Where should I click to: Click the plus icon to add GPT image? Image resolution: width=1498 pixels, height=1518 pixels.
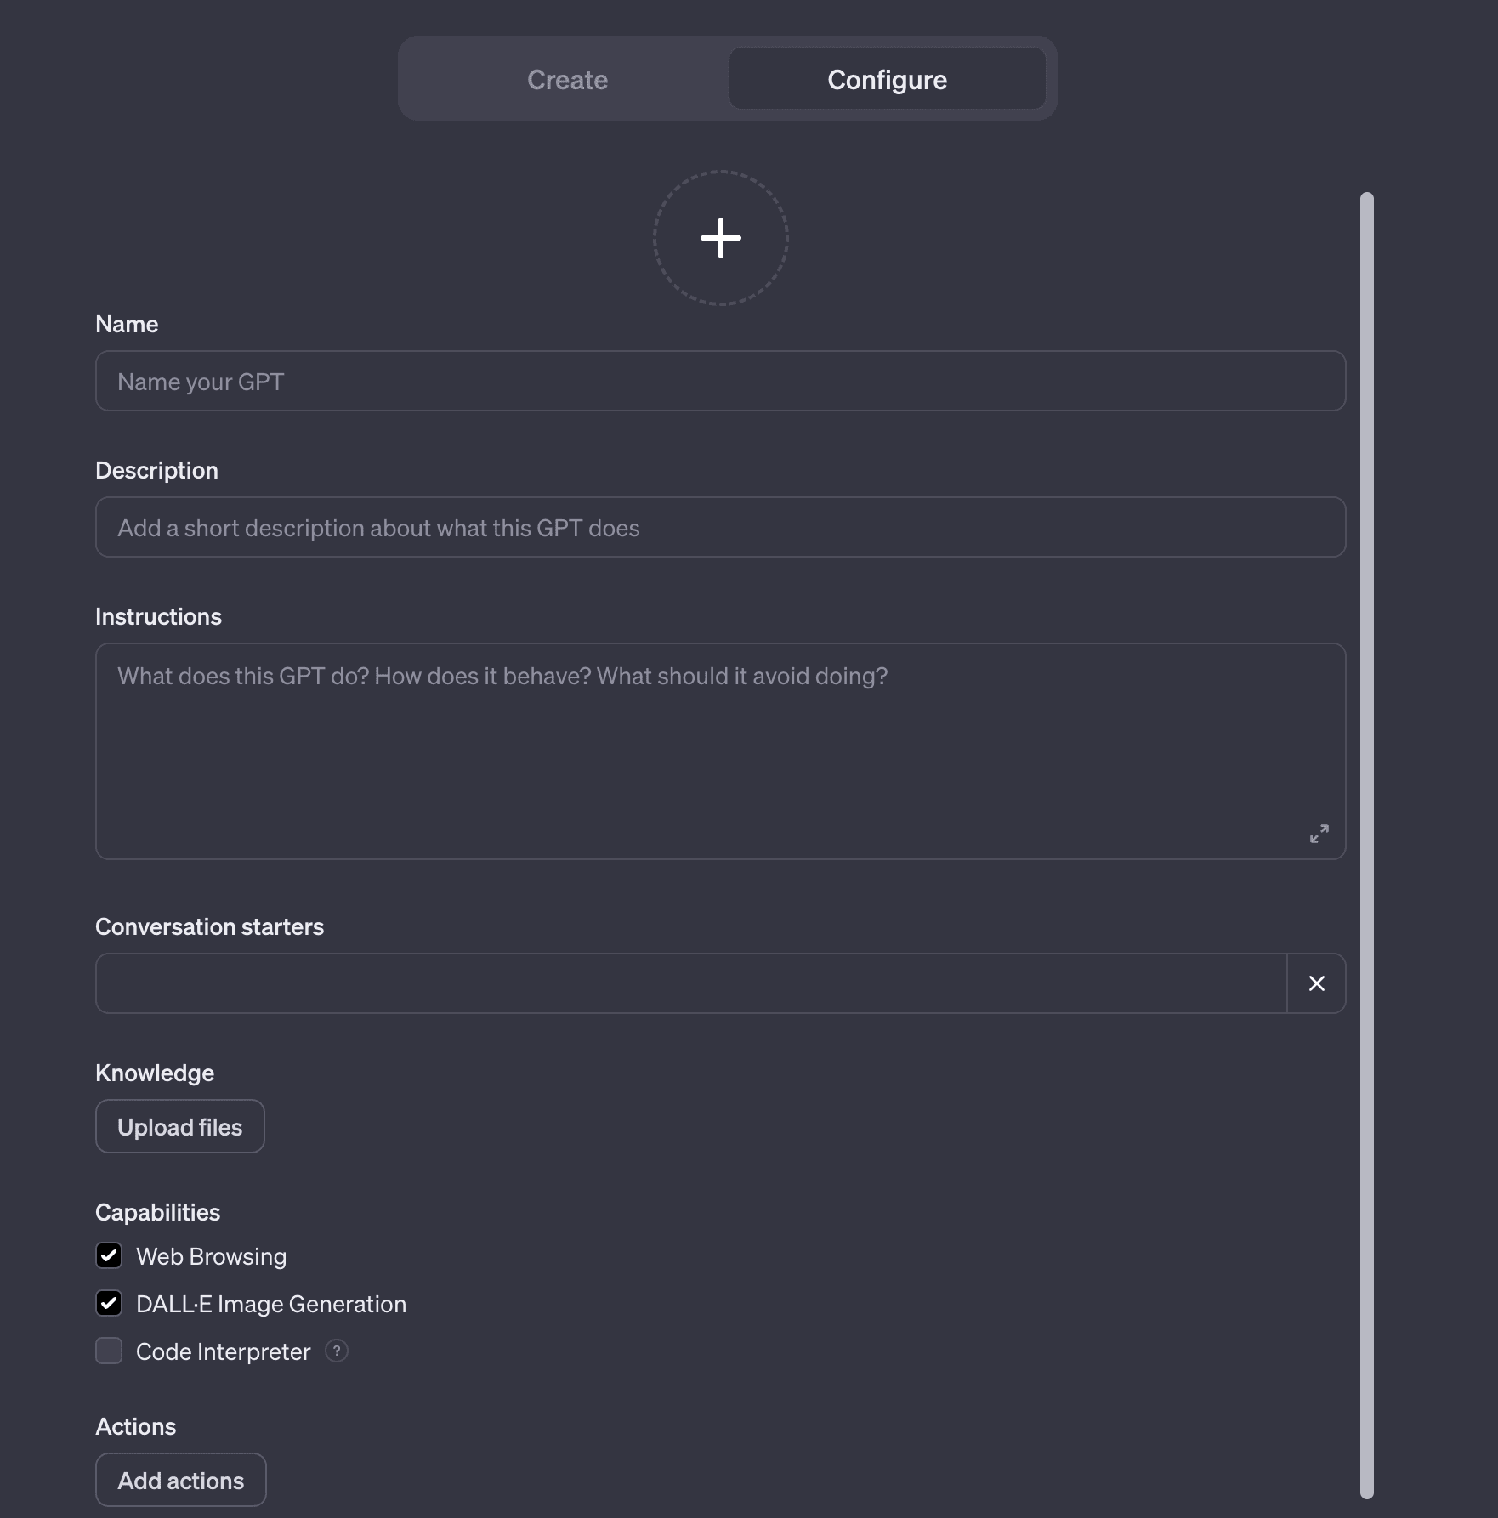(720, 238)
